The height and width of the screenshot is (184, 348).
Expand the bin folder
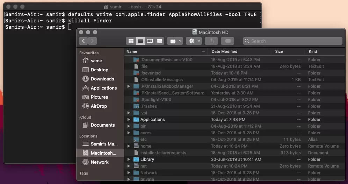[x=129, y=126]
